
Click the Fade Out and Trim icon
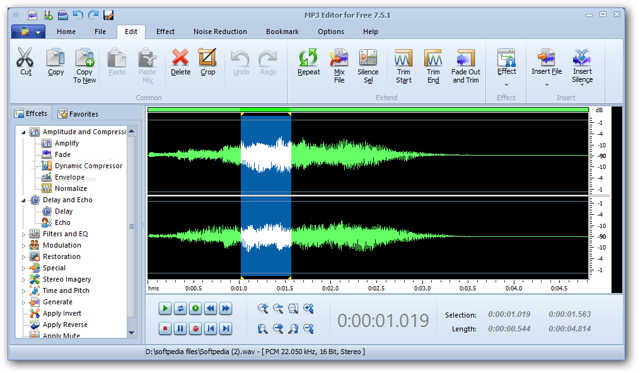coord(465,58)
